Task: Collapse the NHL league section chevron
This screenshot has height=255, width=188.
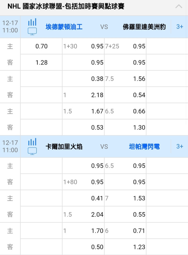Action: click(x=179, y=7)
